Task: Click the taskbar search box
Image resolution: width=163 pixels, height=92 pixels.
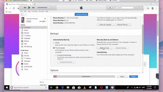Action: coord(29,87)
